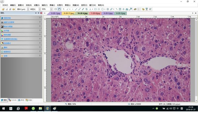Expand the 曝光与增益 panel section

coord(21,26)
